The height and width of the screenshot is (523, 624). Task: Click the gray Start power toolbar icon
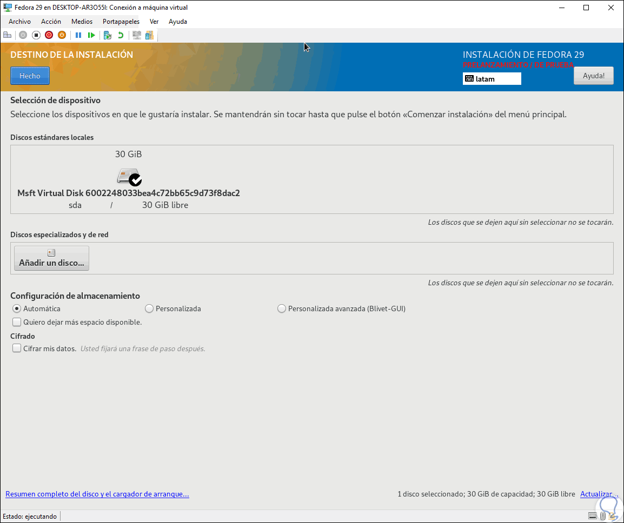click(x=23, y=36)
